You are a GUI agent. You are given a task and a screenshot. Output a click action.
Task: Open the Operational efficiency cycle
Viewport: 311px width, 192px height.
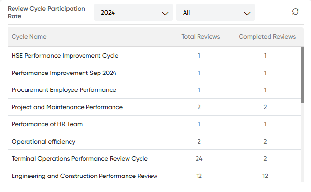[155, 141]
